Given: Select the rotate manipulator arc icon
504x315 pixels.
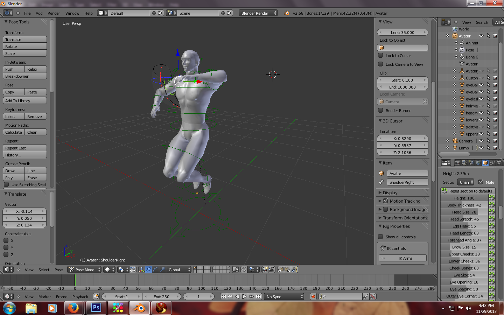Looking at the screenshot, I should click(x=155, y=269).
